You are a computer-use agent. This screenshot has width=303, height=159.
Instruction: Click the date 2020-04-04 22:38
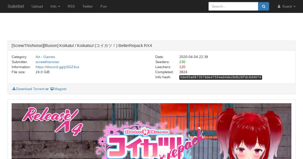(x=194, y=57)
